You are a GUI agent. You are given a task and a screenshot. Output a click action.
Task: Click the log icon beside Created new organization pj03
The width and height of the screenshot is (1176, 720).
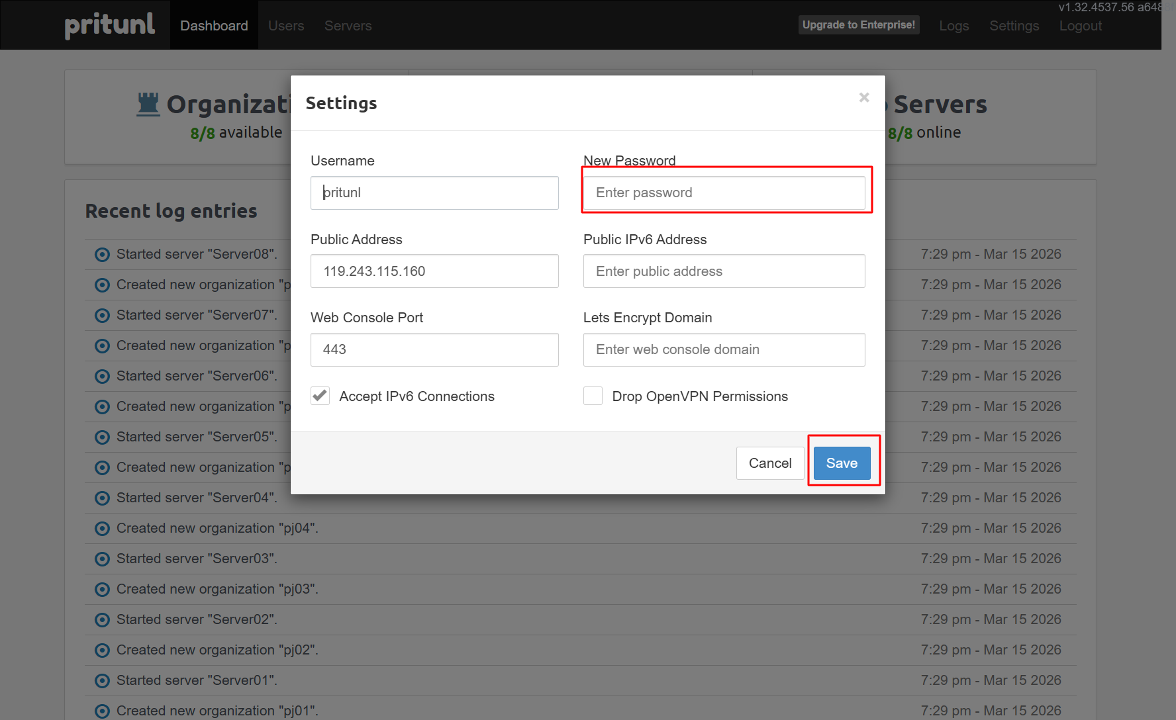(101, 589)
